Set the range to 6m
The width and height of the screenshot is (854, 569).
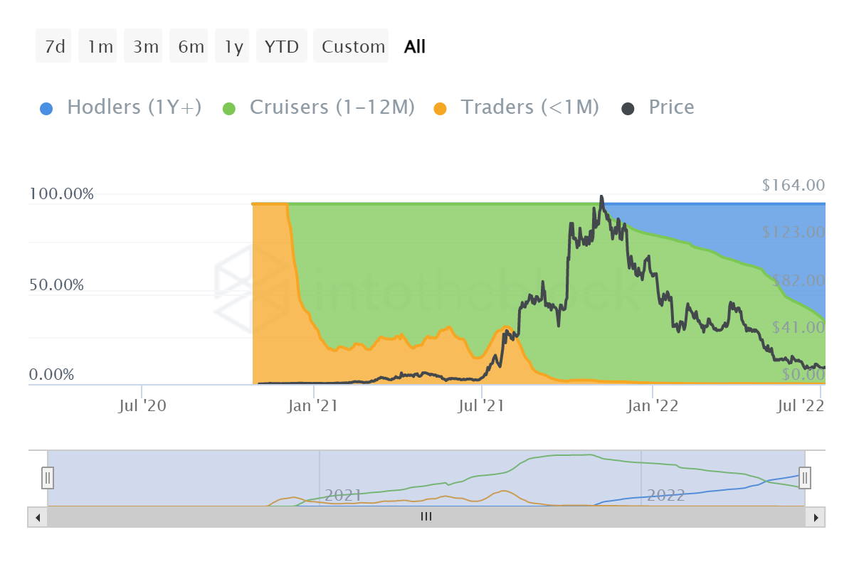pos(191,47)
